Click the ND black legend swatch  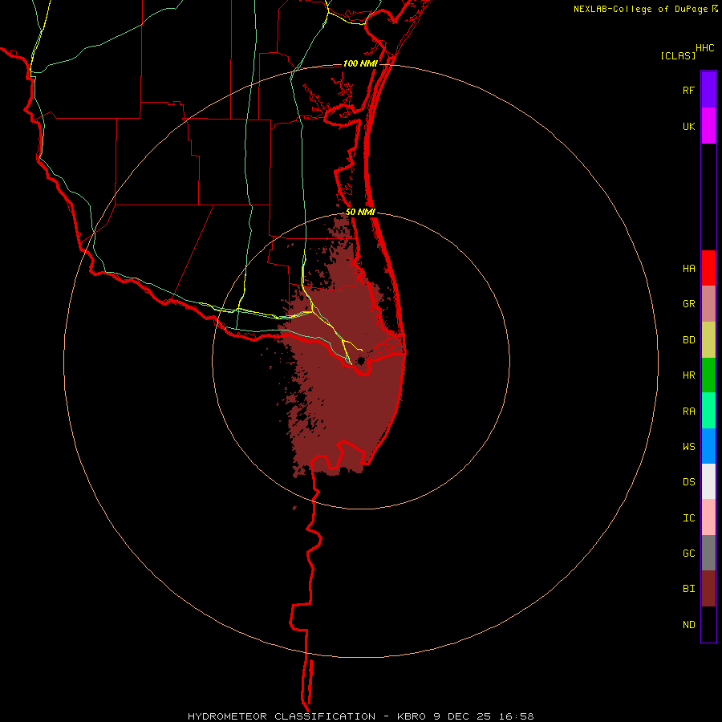(x=708, y=624)
